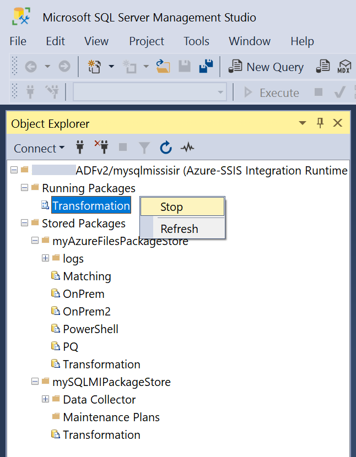Select the OnPrem2 stored package
The height and width of the screenshot is (457, 356).
click(88, 311)
